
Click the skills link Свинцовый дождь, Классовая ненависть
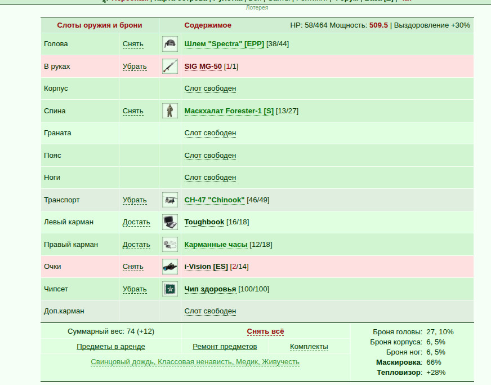click(195, 362)
